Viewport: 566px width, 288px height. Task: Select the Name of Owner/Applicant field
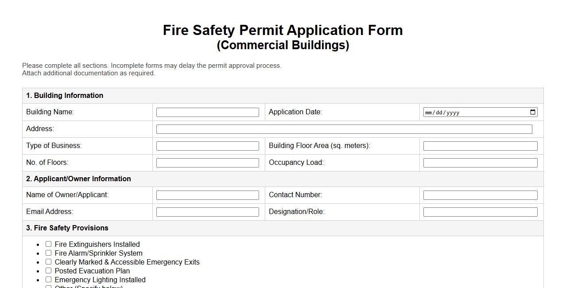click(207, 195)
